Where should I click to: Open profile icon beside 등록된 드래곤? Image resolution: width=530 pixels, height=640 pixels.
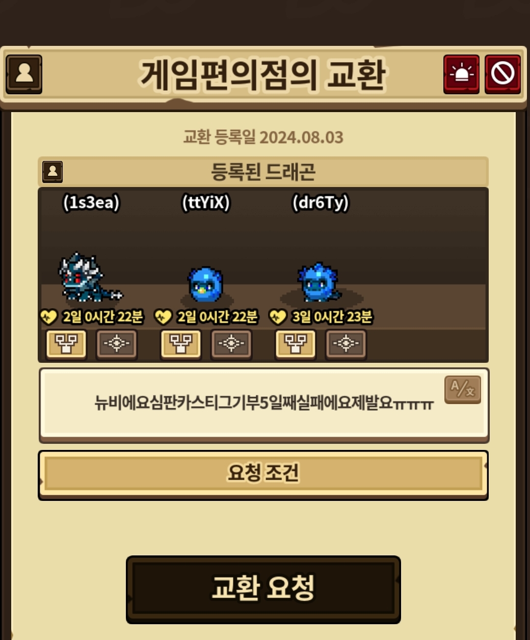tap(52, 172)
